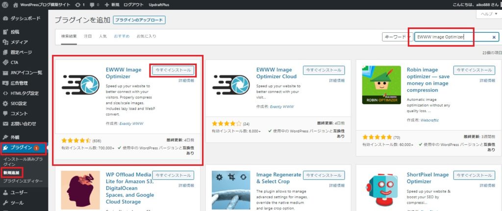The width and height of the screenshot is (502, 211).
Task: Open メディア icon in sidebar
Action: (5, 42)
